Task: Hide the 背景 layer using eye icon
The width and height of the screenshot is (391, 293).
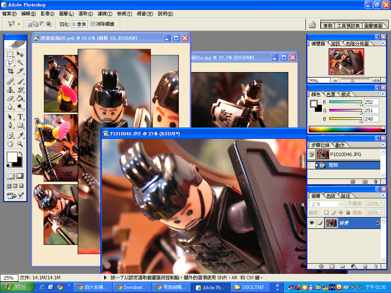Action: point(312,223)
